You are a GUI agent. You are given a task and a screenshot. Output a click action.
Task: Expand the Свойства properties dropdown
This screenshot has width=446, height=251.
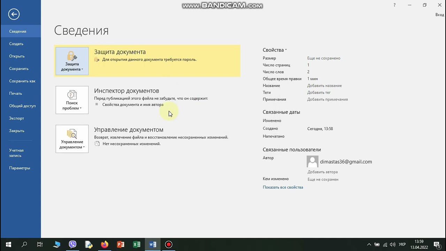pyautogui.click(x=275, y=50)
